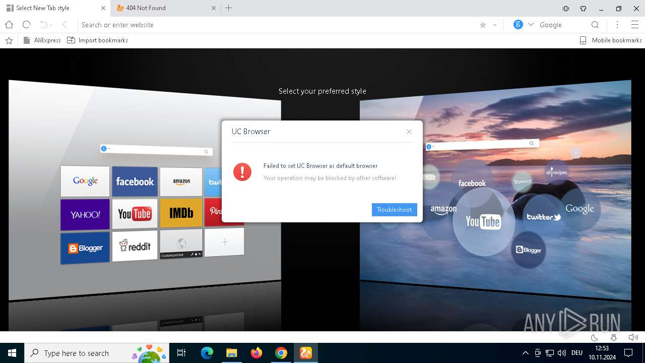Click the allrecipes bubble in scenic style
645x363 pixels.
pos(557,172)
